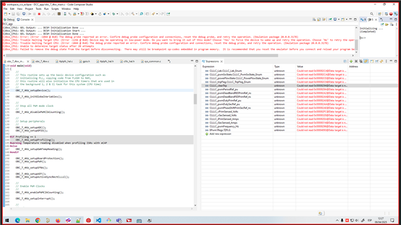Image resolution: width=401 pixels, height=225 pixels.
Task: Click the Save toolbar icon
Action: [x=13, y=14]
